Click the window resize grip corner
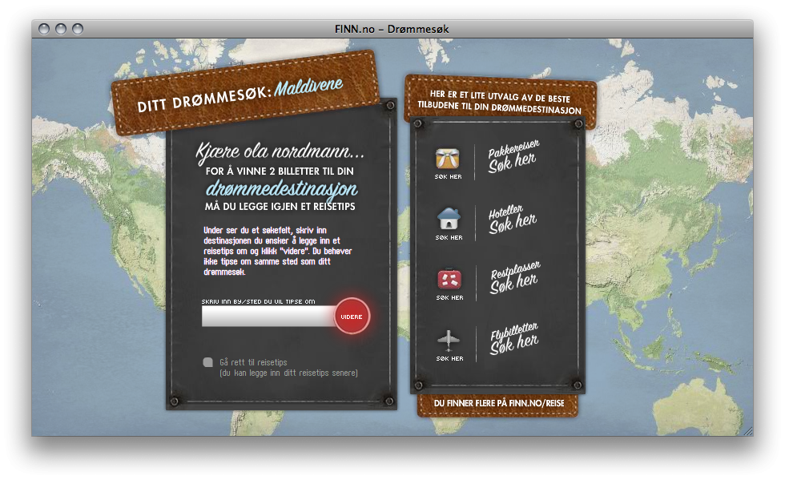785x480 pixels. (x=748, y=431)
